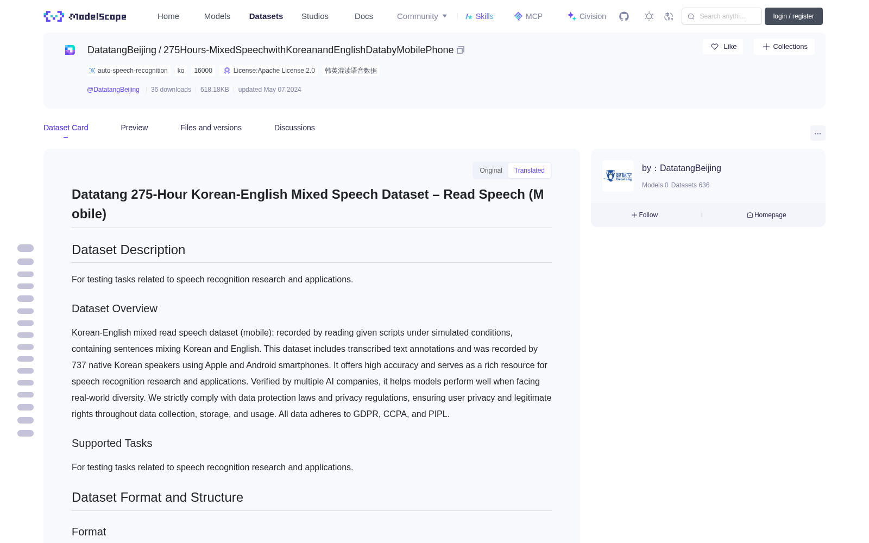Click the search magnifier icon
Image resolution: width=869 pixels, height=543 pixels.
point(691,16)
